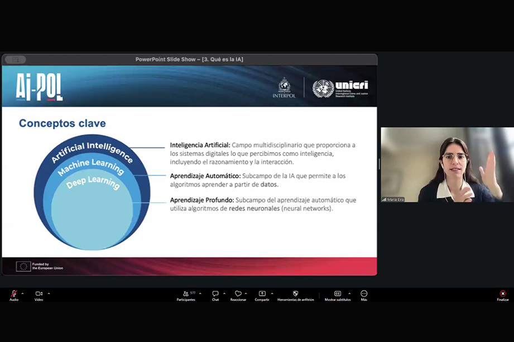Image resolution: width=514 pixels, height=342 pixels.
Task: Expand the Chat options arrow
Action: 224,294
